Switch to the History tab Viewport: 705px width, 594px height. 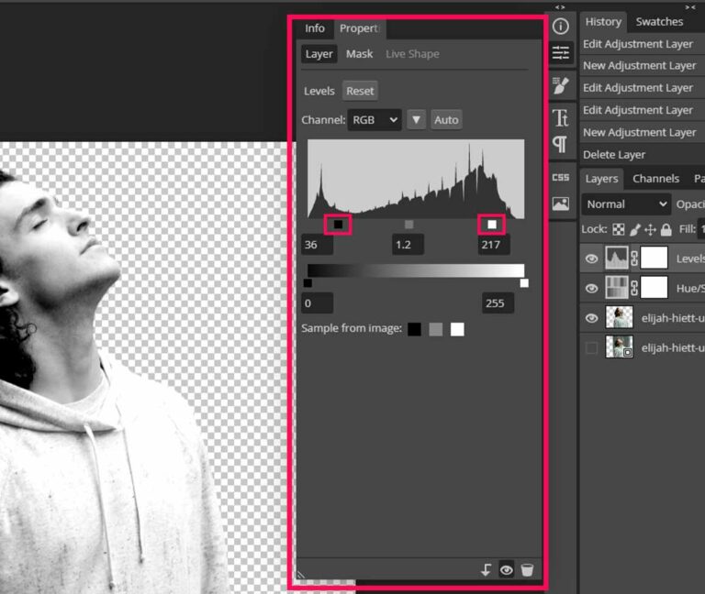[603, 22]
